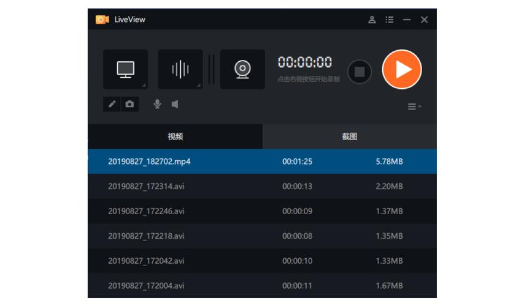
Task: Toggle the microphone input
Action: coord(157,104)
